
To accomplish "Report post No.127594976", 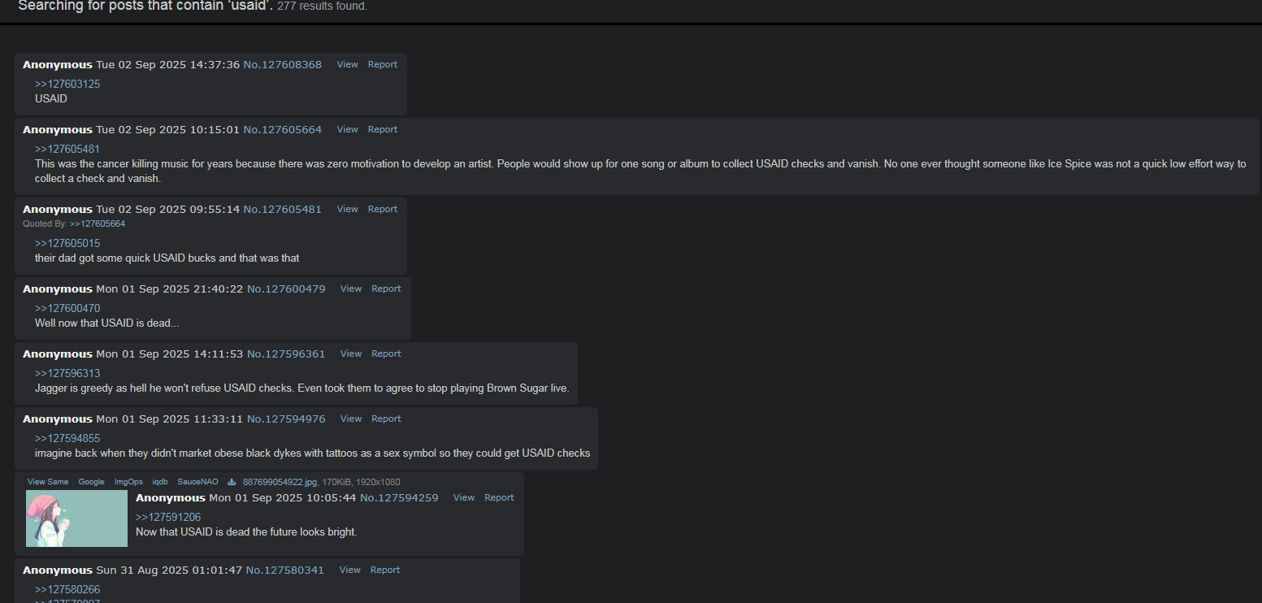I will coord(386,419).
